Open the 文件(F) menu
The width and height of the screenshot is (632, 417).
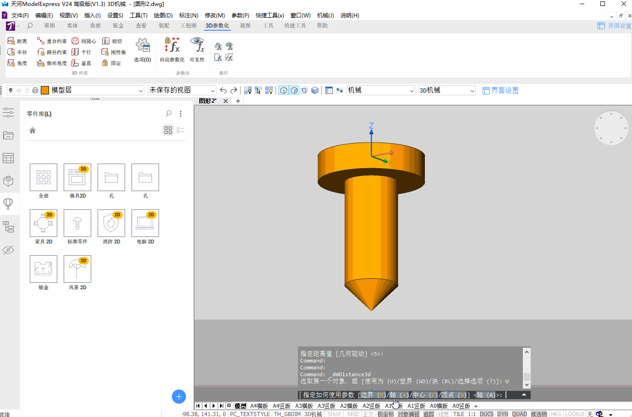tap(20, 15)
